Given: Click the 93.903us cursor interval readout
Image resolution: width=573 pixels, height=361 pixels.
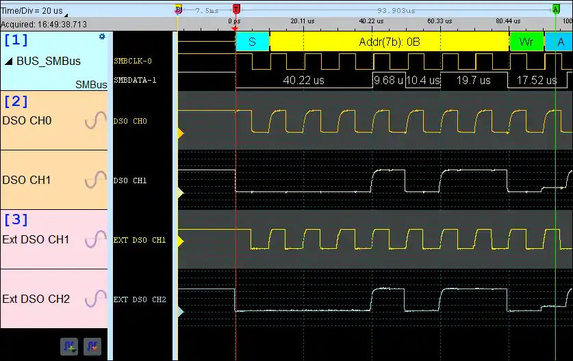Looking at the screenshot, I should 396,10.
